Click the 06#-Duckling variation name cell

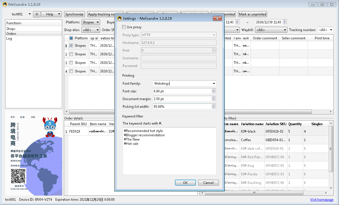(252, 183)
